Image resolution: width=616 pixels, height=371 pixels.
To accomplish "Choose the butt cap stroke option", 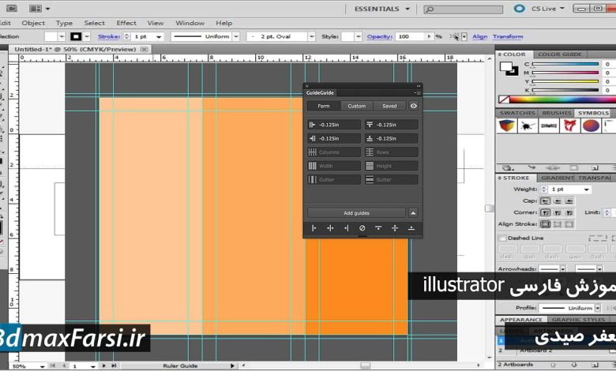I will [x=545, y=201].
